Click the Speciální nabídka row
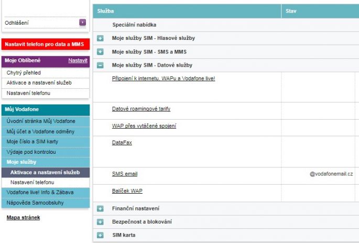The image size is (359, 243). coord(226,25)
